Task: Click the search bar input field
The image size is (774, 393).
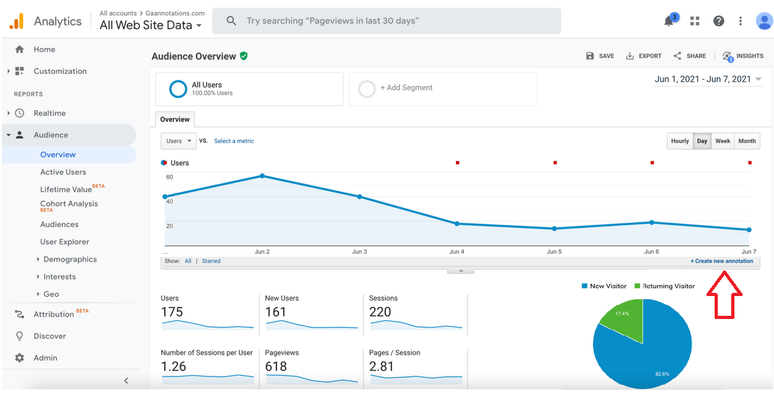Action: coord(386,21)
